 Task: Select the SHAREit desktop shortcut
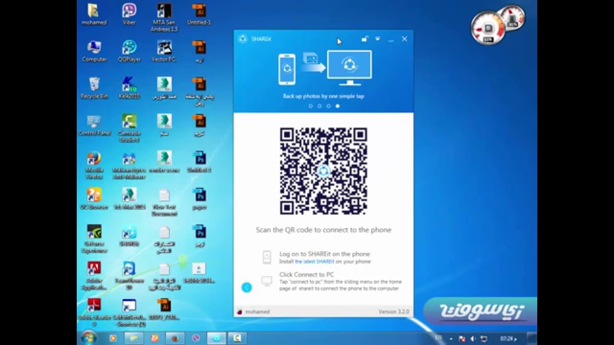pyautogui.click(x=129, y=236)
